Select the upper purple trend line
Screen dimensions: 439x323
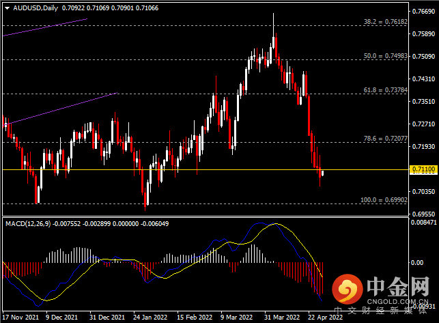pos(45,27)
